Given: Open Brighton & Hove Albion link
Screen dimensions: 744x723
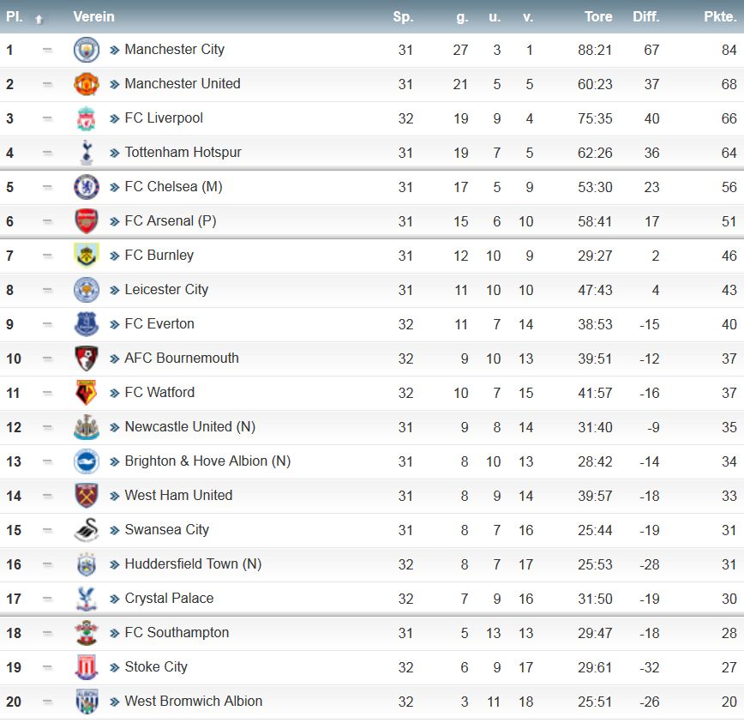Looking at the screenshot, I should click(x=207, y=461).
